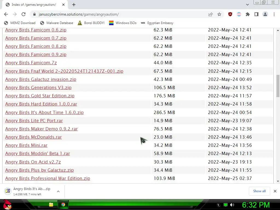Download Angry Birds Hard Edition 1.0.0.rar
Viewport: 280px width, 210px height.
pyautogui.click(x=41, y=104)
